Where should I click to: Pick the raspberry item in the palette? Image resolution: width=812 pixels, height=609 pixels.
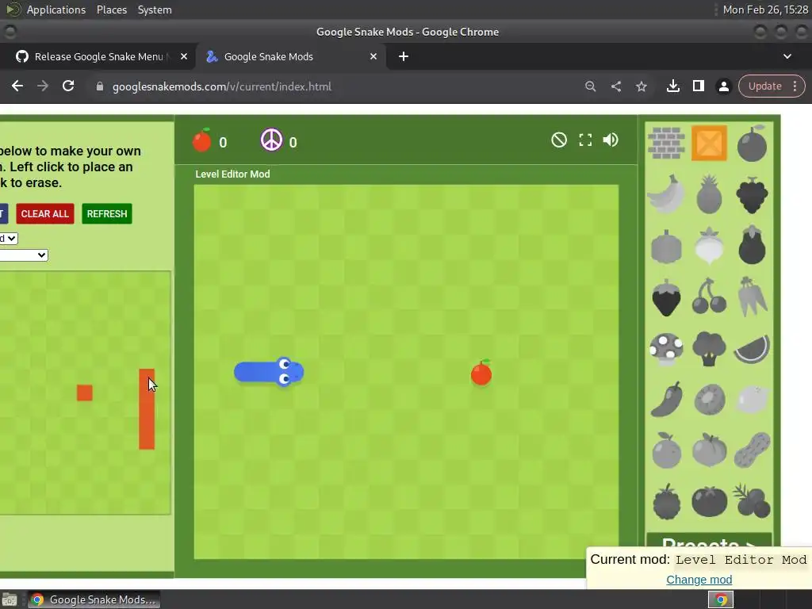pos(666,501)
